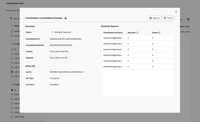The height and width of the screenshot is (122, 200).
Task: Click the filter funnel icon next to Hide filters
Action: tap(11, 19)
